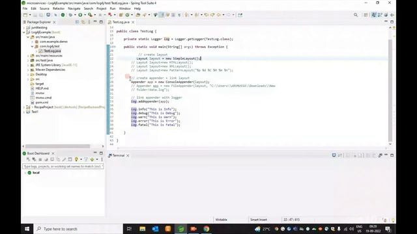This screenshot has height=234, width=417.
Task: Click Collapse All in Package Explorer
Action: pos(77,22)
